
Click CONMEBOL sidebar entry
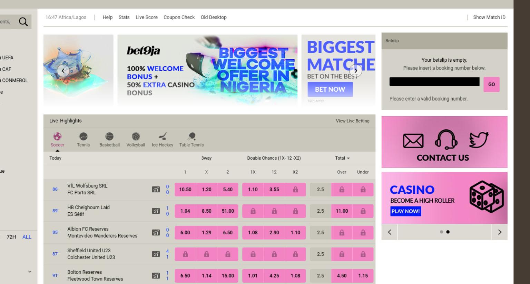click(x=14, y=80)
